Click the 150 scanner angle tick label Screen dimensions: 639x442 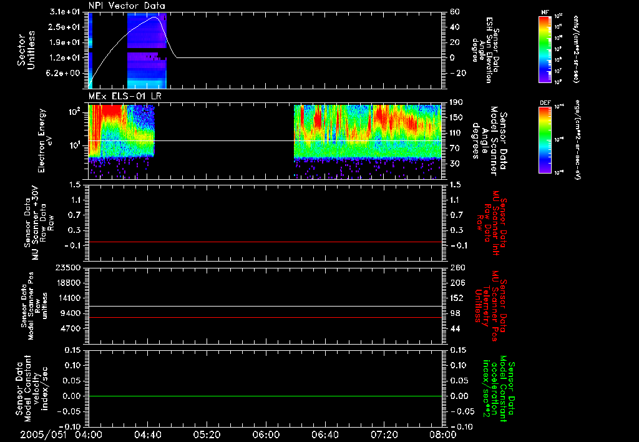point(457,118)
